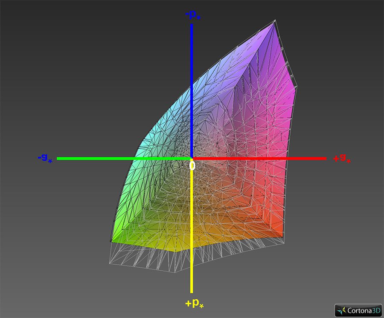This screenshot has width=384, height=318.
Task: Click the +g* axis label
Action: coord(342,158)
